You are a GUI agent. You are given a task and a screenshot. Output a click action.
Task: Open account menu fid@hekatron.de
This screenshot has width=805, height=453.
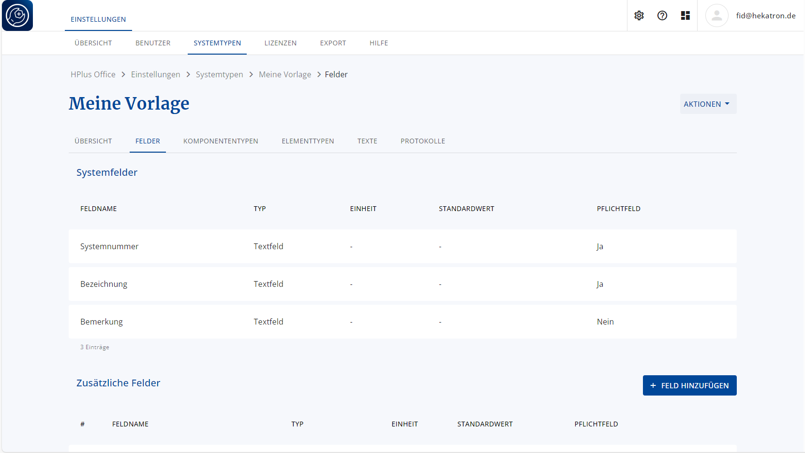point(766,15)
